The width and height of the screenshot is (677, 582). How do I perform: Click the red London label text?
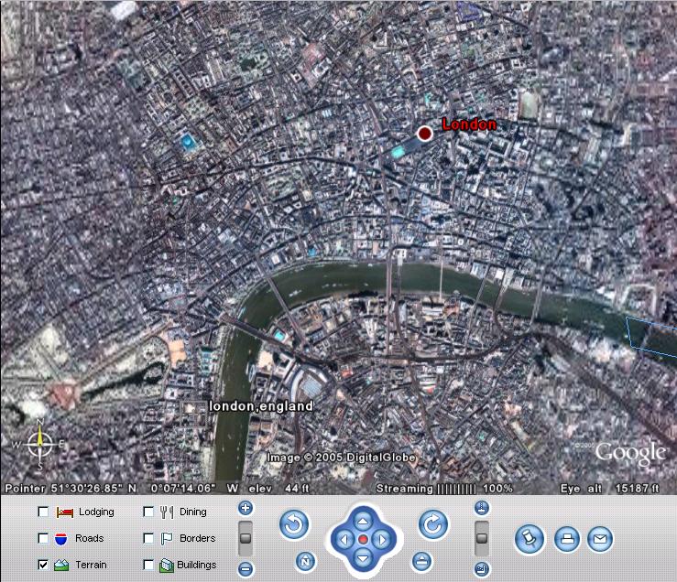(469, 124)
